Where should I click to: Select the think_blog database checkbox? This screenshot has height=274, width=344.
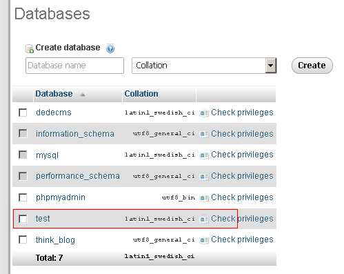point(23,239)
